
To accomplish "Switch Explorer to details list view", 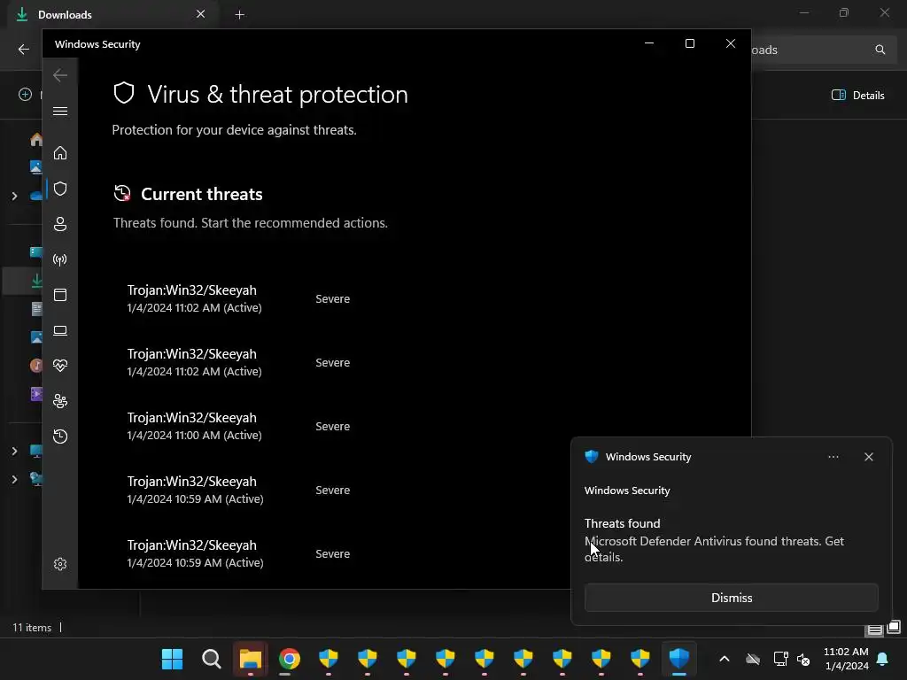I will [x=874, y=630].
